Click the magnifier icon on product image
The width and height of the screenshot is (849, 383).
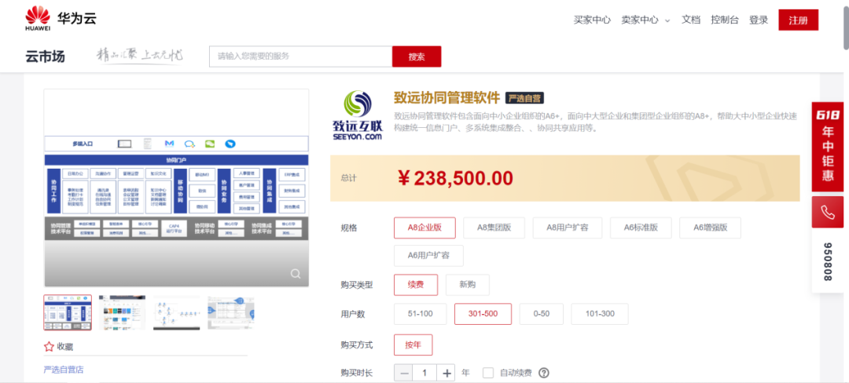click(x=296, y=274)
